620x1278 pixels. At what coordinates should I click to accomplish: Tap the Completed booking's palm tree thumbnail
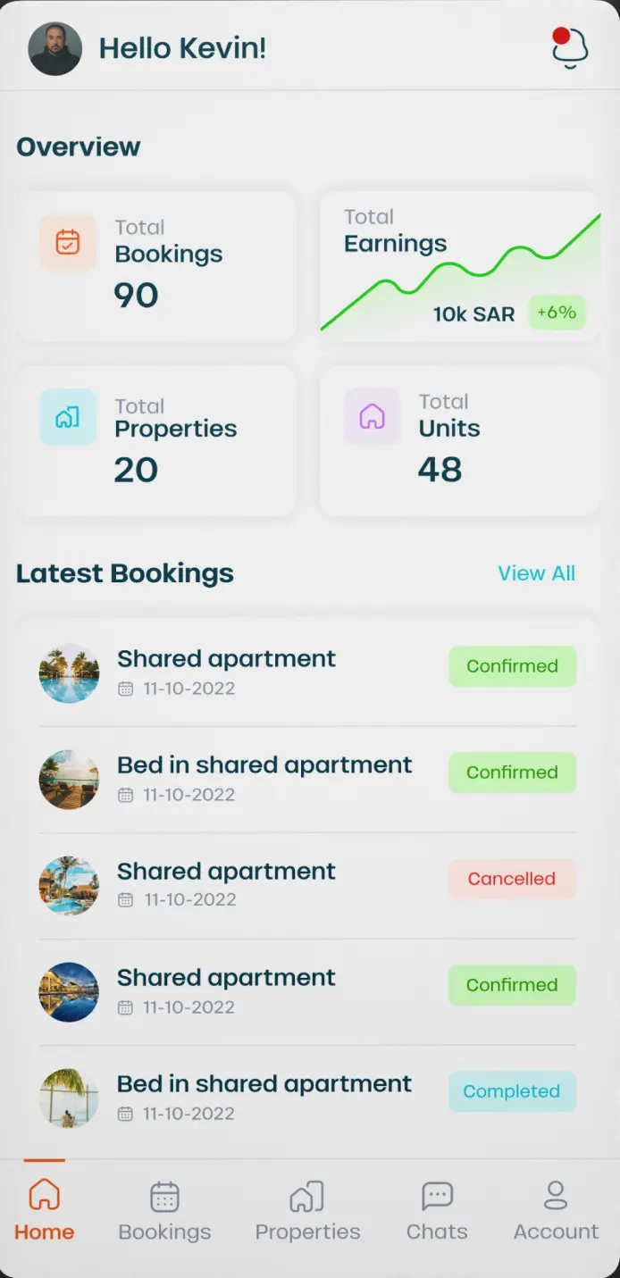[69, 1098]
